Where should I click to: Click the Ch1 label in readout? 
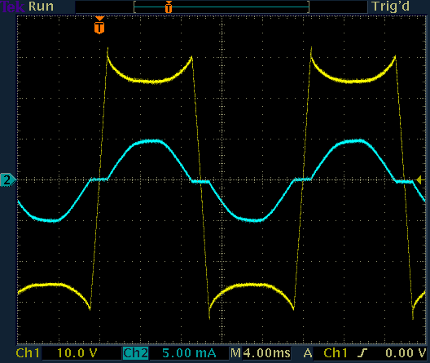click(28, 353)
